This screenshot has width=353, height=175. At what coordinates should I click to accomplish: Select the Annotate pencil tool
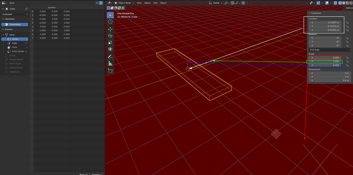(x=110, y=57)
